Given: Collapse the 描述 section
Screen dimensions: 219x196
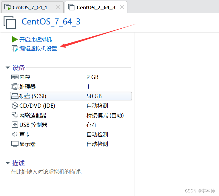Looking at the screenshot, I should tap(8, 163).
